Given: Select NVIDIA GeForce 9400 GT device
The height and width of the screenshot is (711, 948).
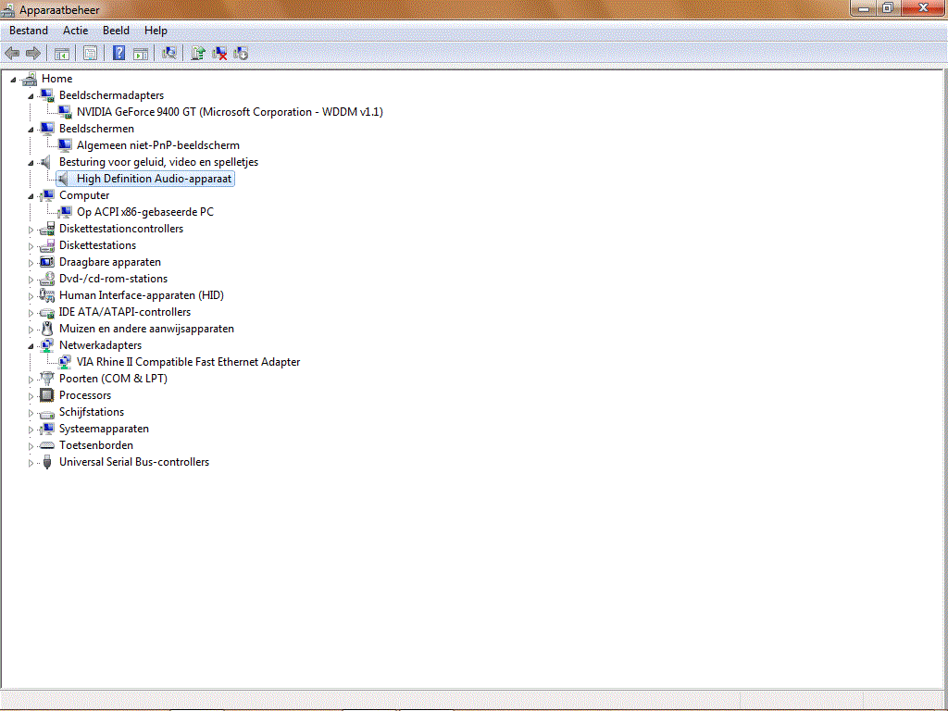Looking at the screenshot, I should coord(230,112).
